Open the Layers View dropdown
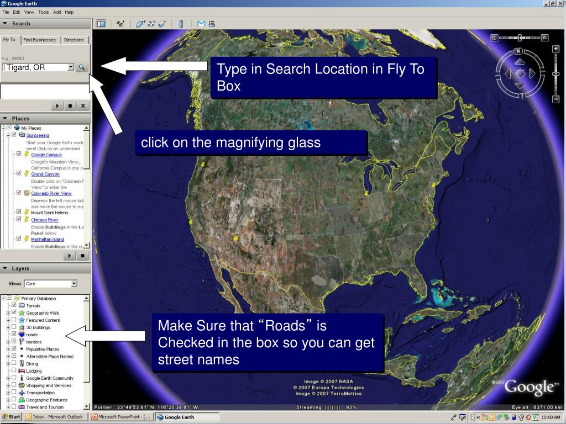 point(74,284)
